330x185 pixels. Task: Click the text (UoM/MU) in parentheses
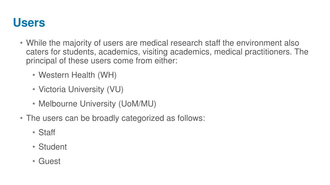137,104
